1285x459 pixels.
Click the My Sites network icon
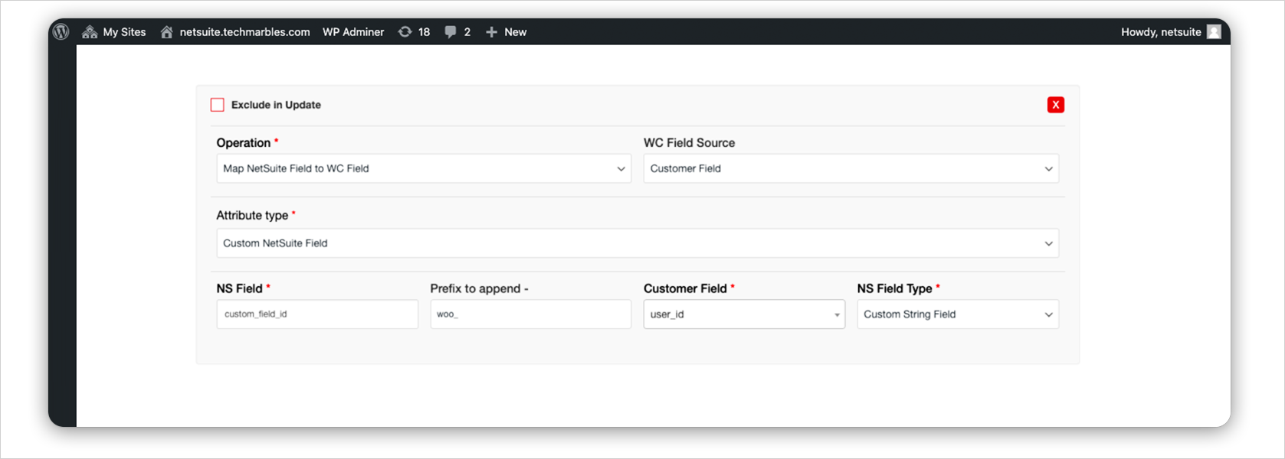(90, 31)
